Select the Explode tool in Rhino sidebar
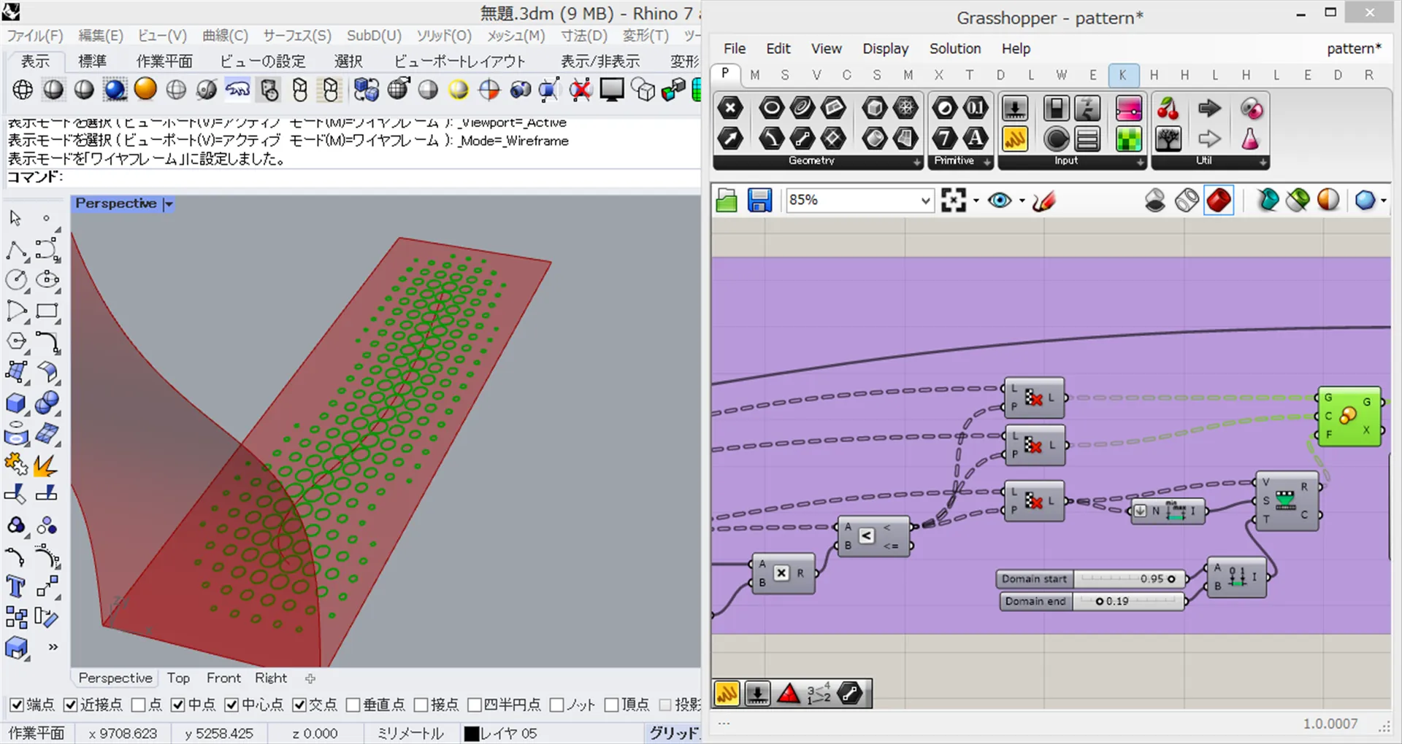Image resolution: width=1402 pixels, height=744 pixels. point(47,465)
